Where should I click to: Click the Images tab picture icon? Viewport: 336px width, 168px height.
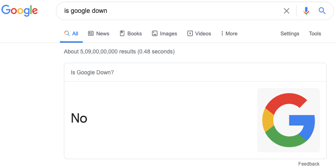155,34
